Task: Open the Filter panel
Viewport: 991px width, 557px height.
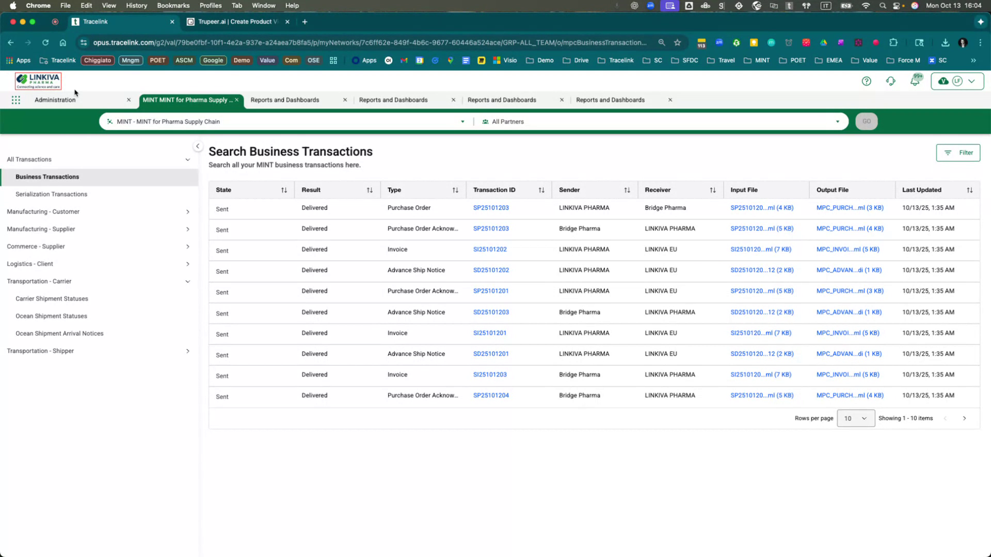Action: (x=958, y=153)
